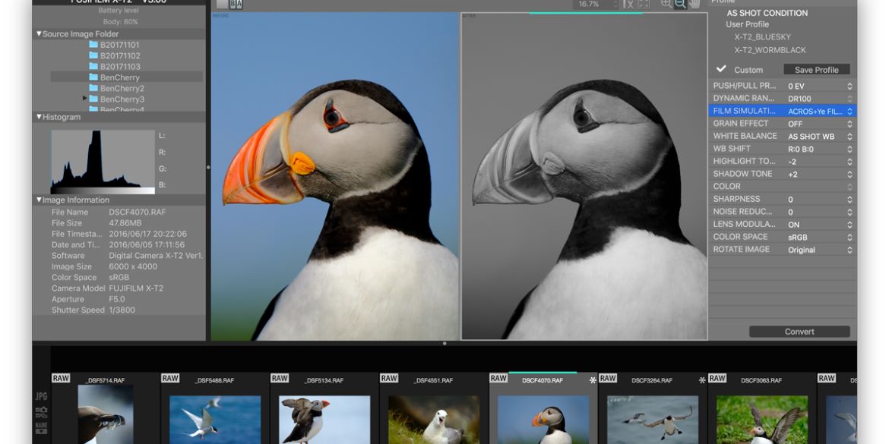Viewport: 889px width, 444px height.
Task: Click the RAW badge on _DSF5714.RAF
Action: click(61, 378)
